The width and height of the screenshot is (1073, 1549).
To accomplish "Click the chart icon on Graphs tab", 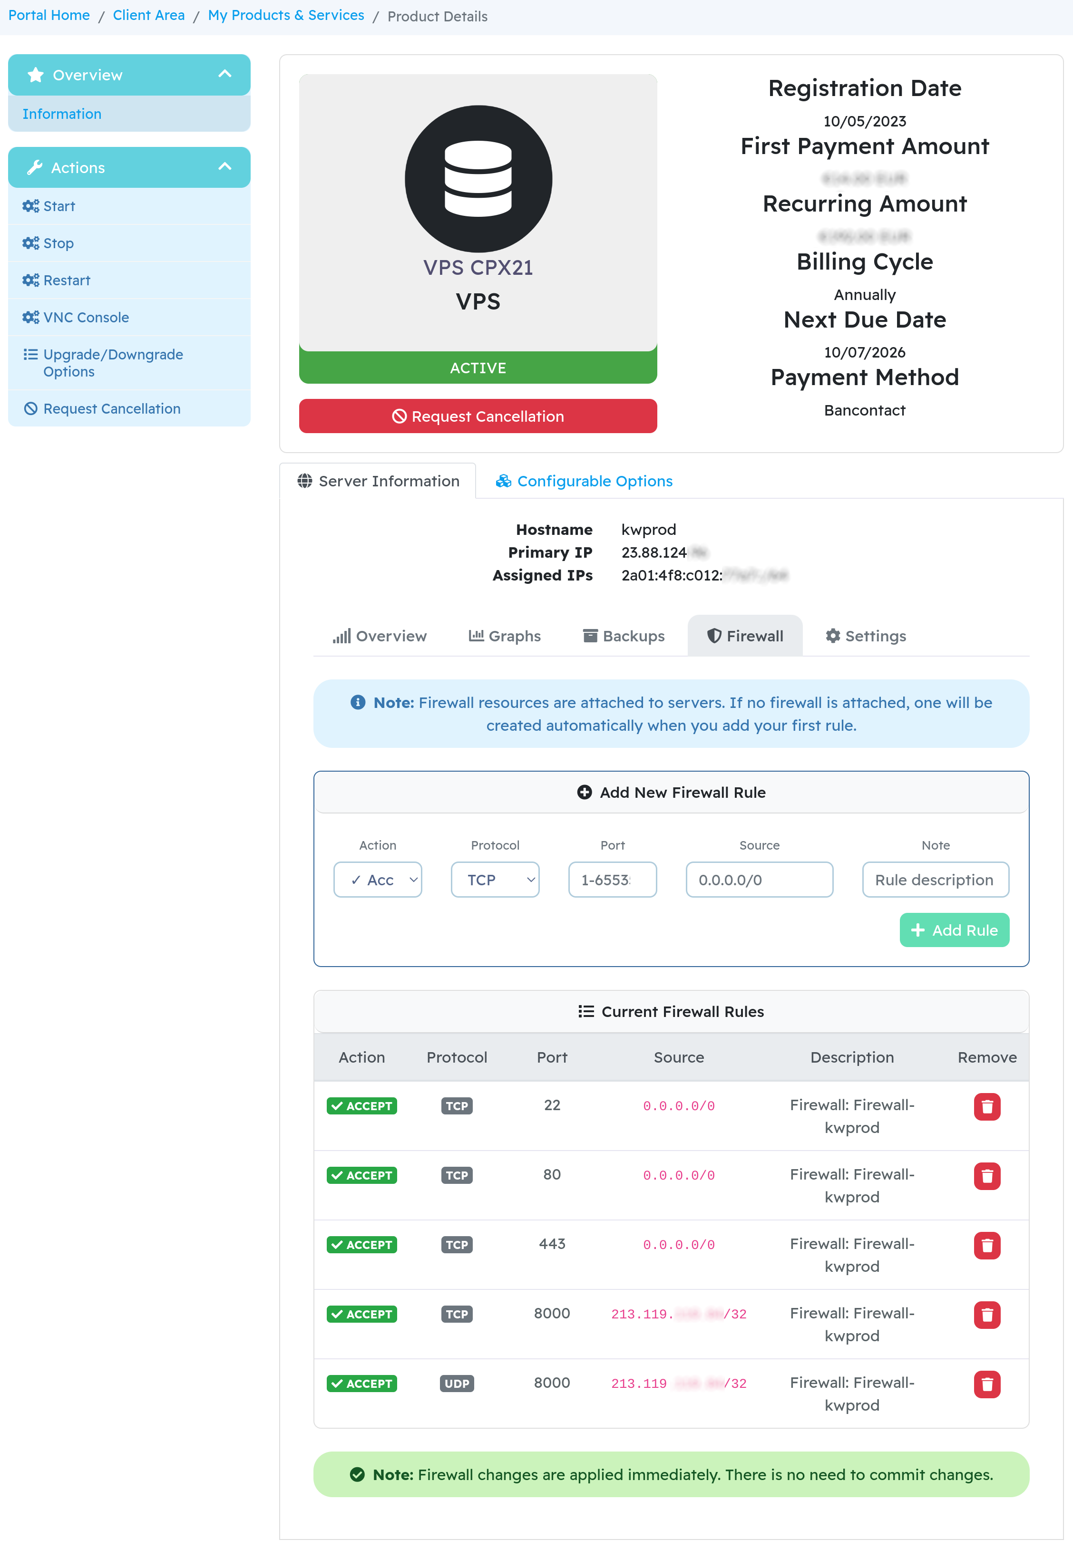I will [x=476, y=636].
